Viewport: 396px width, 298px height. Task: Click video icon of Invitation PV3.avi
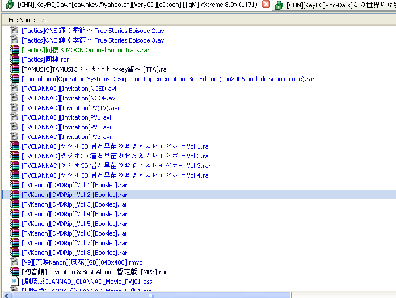(15, 137)
